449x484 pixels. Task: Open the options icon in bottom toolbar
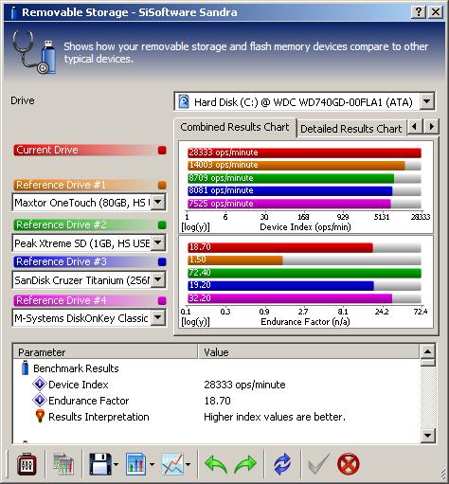27,464
